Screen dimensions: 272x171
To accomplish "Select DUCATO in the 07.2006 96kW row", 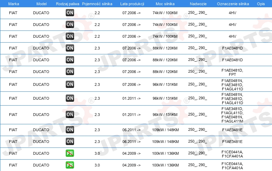I will coord(41,84).
